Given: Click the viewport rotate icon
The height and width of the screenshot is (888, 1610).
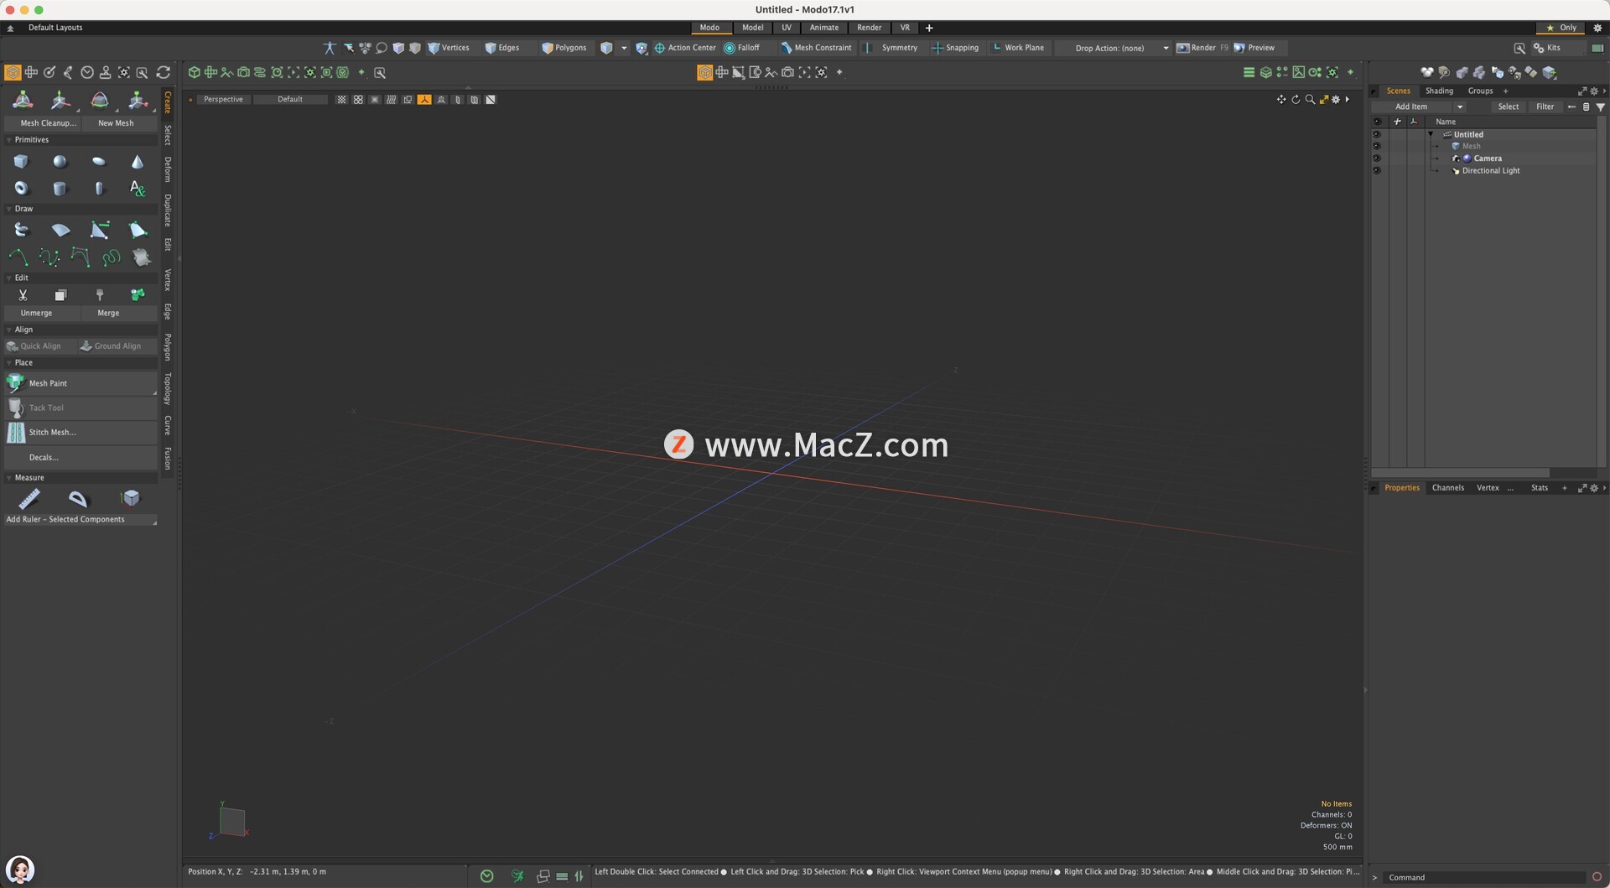Looking at the screenshot, I should [1296, 100].
